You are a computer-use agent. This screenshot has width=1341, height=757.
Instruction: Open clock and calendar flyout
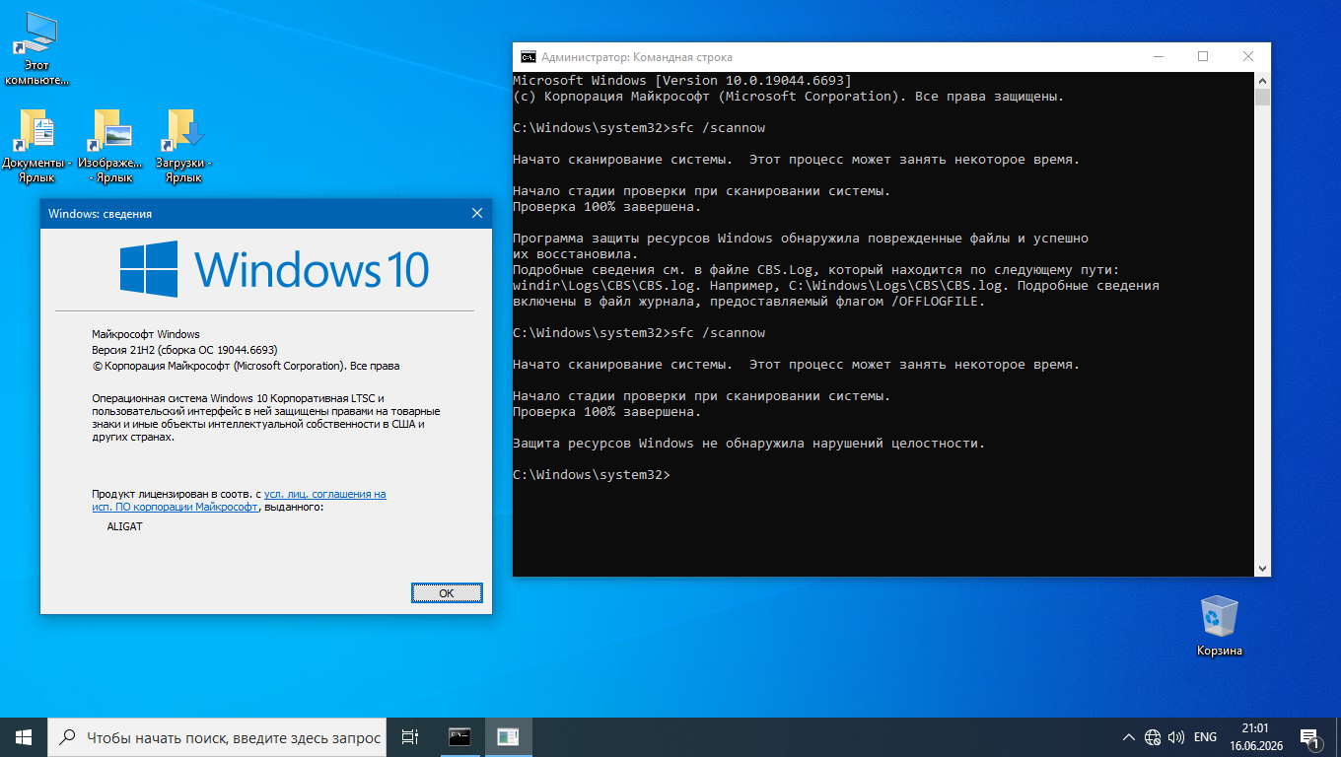pos(1255,736)
